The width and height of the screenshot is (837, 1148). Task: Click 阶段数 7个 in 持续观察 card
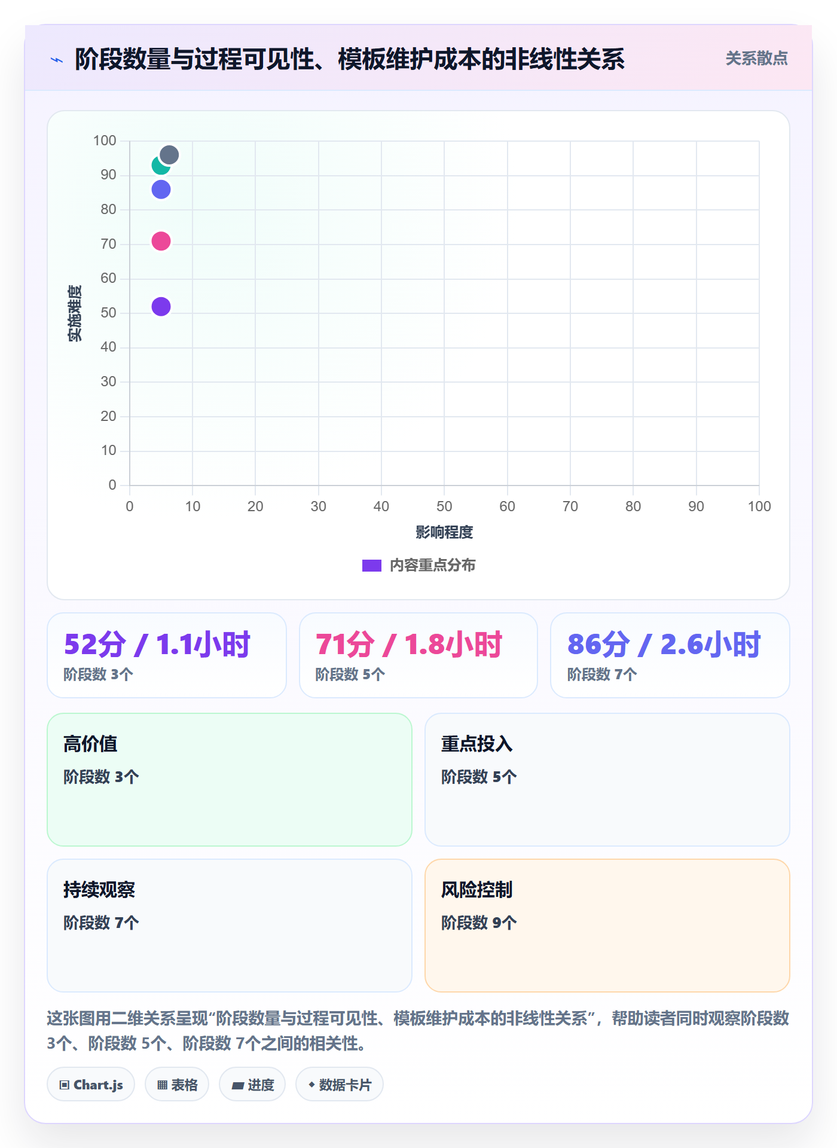[x=101, y=923]
